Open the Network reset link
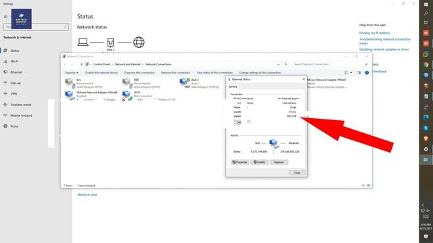Image resolution: width=433 pixels, height=243 pixels. (x=87, y=194)
